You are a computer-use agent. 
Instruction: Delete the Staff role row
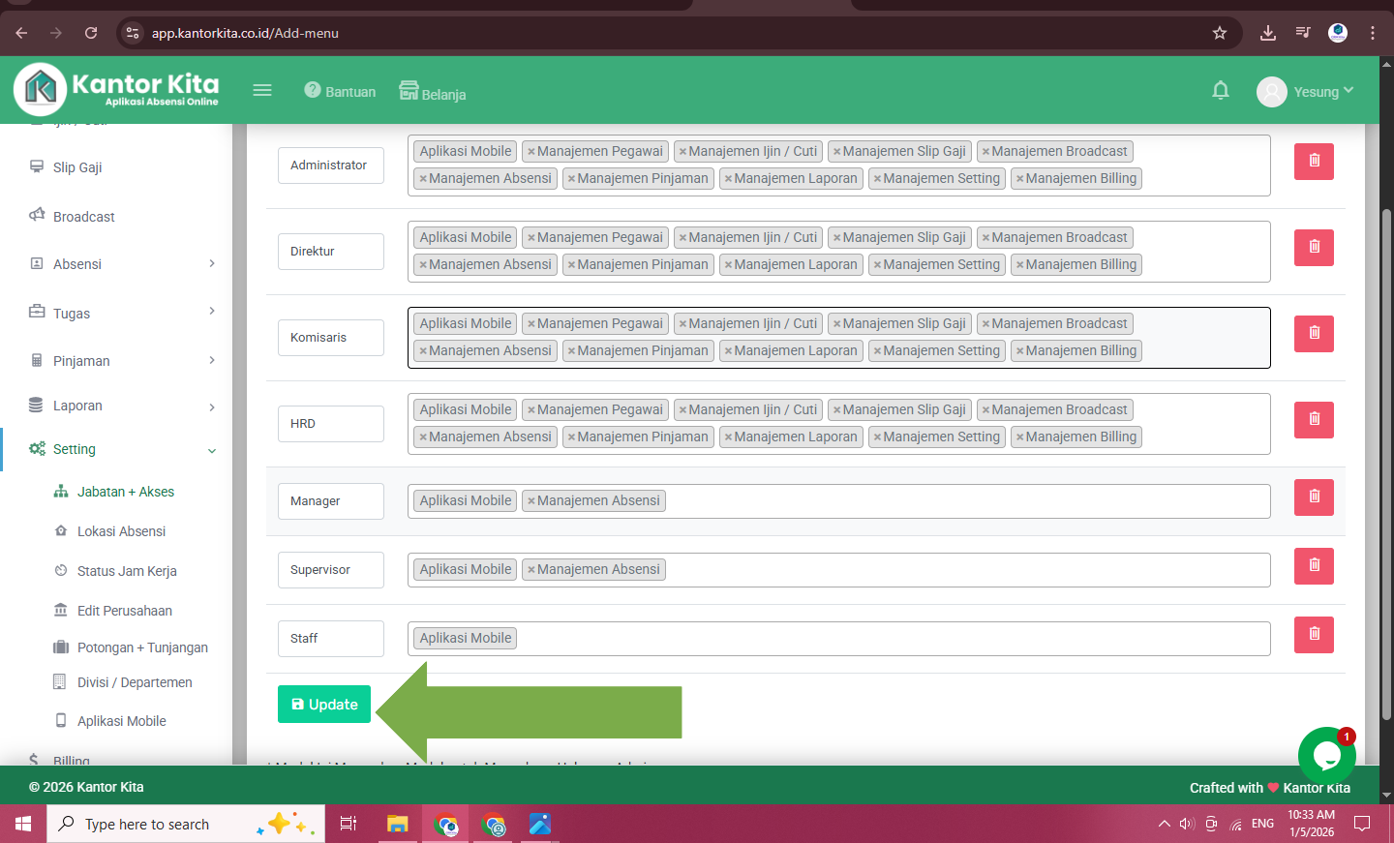tap(1313, 635)
